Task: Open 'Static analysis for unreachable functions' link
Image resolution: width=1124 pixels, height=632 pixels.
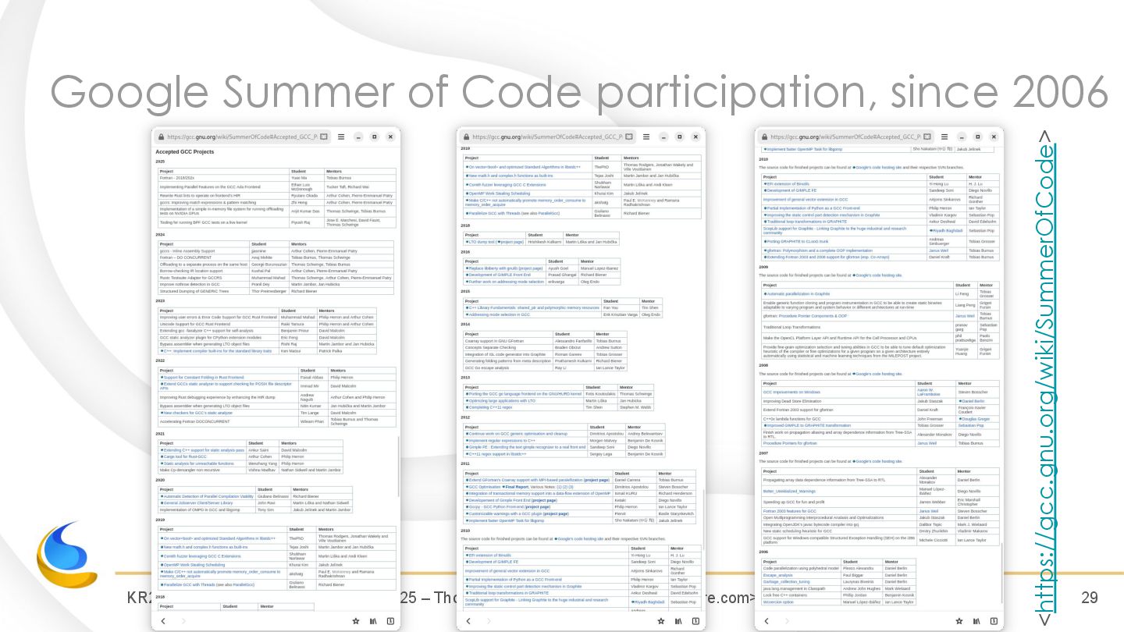Action: (x=197, y=463)
